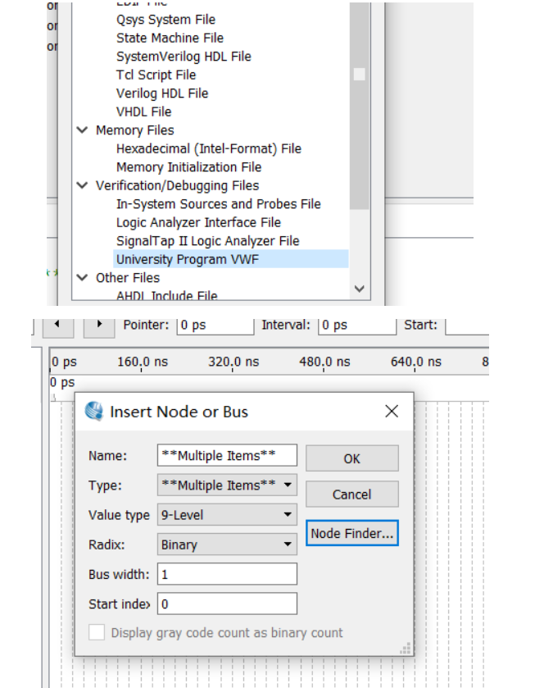Toggle gray code count as binary checkbox

(97, 633)
